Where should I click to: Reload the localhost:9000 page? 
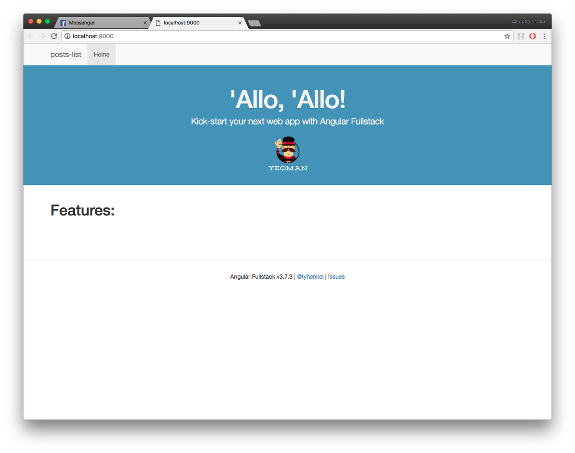54,36
